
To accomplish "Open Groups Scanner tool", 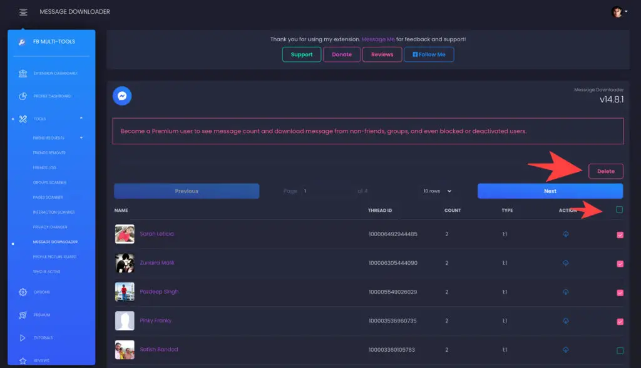I will [x=49, y=183].
